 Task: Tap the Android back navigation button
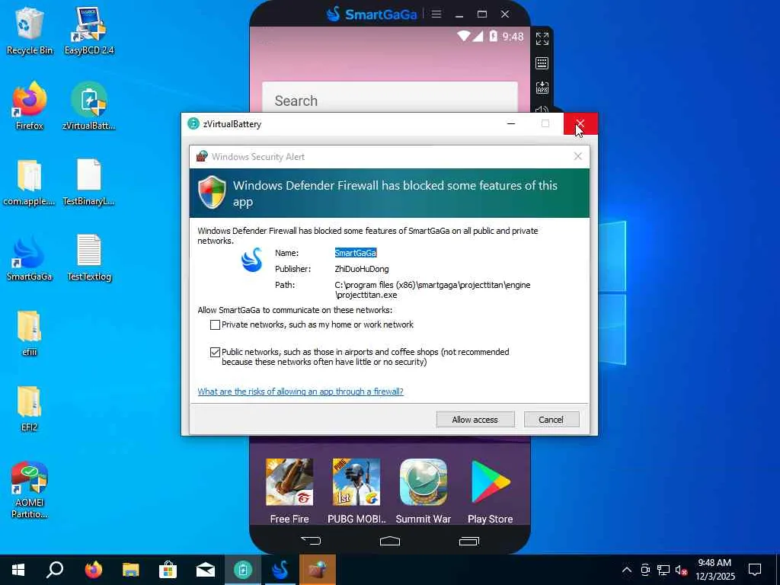pyautogui.click(x=311, y=541)
